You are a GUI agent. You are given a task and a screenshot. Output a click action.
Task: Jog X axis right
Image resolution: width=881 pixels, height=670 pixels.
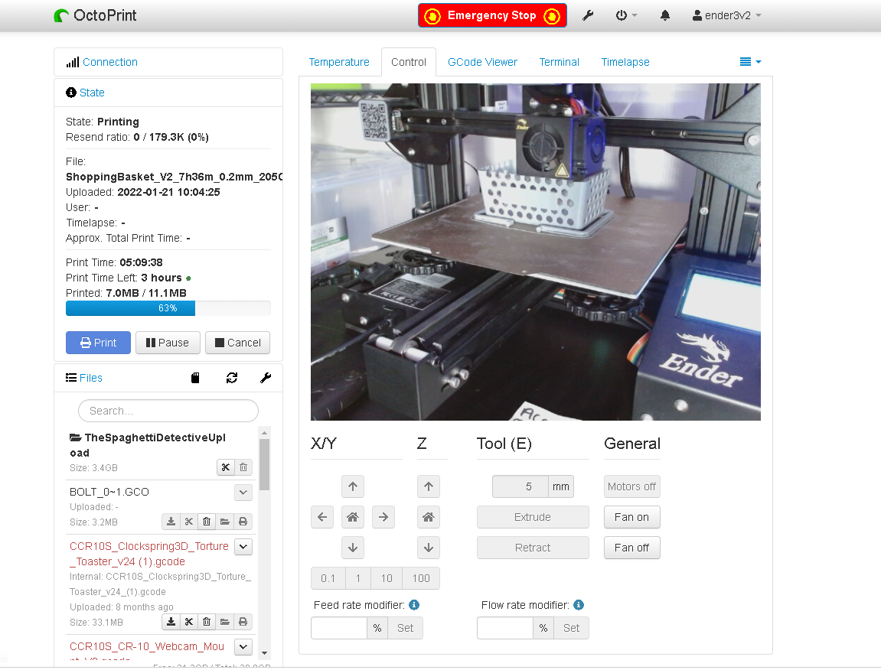383,517
